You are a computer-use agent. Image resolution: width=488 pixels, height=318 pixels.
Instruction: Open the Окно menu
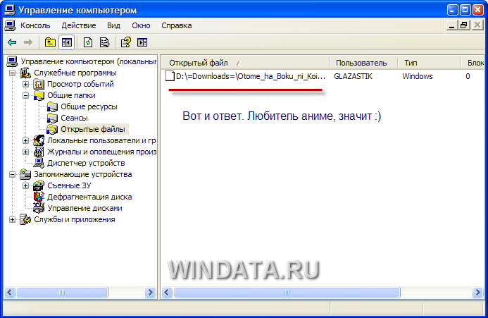[141, 25]
